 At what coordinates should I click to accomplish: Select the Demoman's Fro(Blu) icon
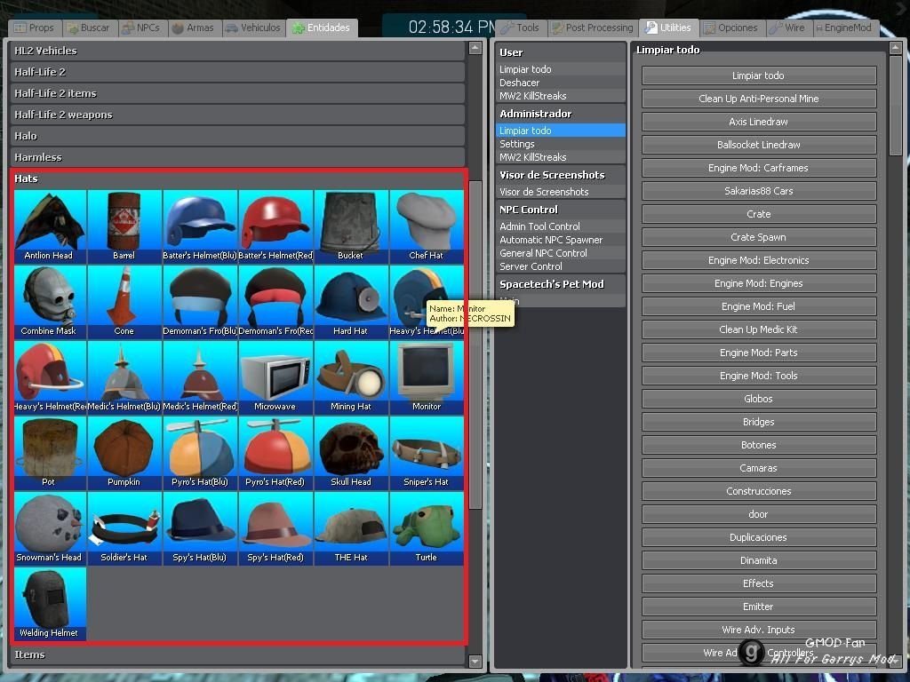[x=200, y=302]
